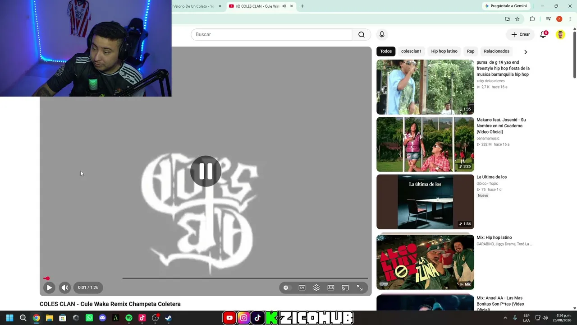This screenshot has width=577, height=325.
Task: Switch the player to theater mode
Action: click(331, 288)
